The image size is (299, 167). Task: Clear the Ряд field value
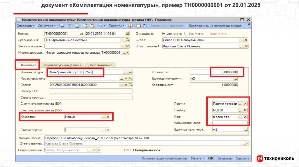[245, 117]
